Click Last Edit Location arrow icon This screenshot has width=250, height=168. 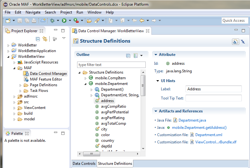[x=134, y=21]
